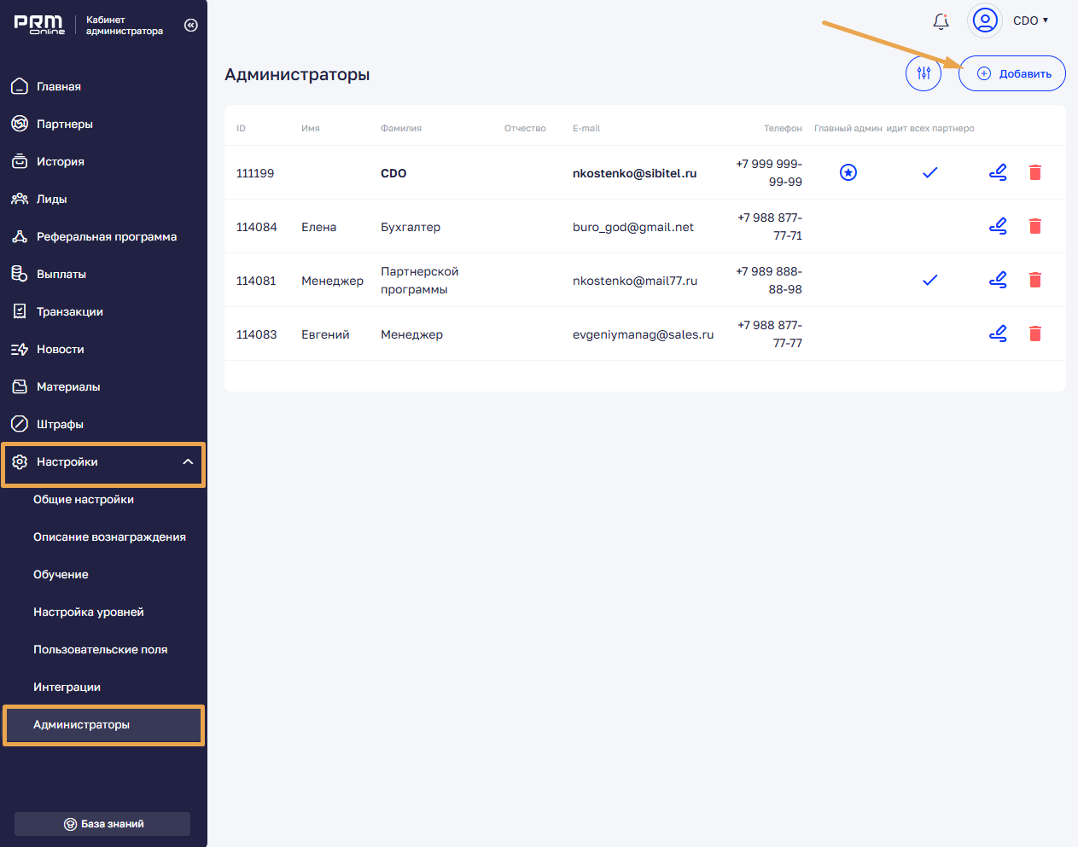Click email nkostenko@sibitel.ru in table
The height and width of the screenshot is (847, 1078).
pos(634,173)
